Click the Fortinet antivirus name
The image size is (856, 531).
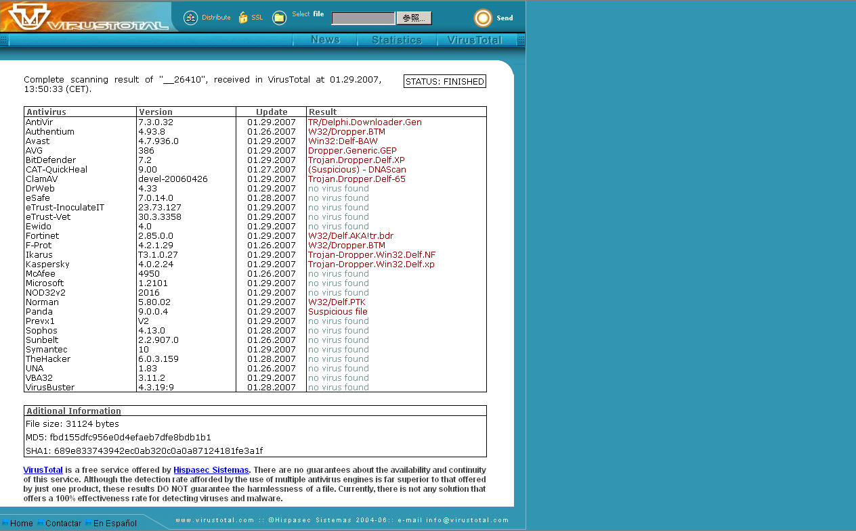42,236
